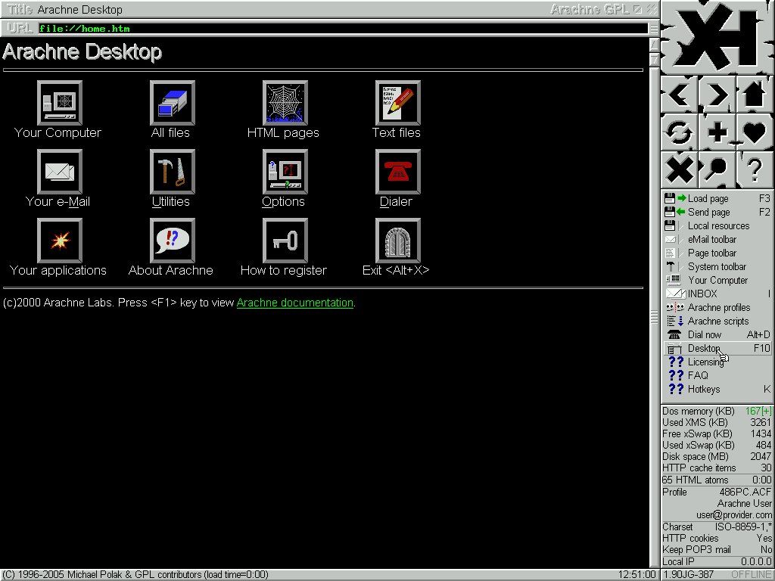Open Your Computer in side menu
This screenshot has height=581, width=775.
717,280
